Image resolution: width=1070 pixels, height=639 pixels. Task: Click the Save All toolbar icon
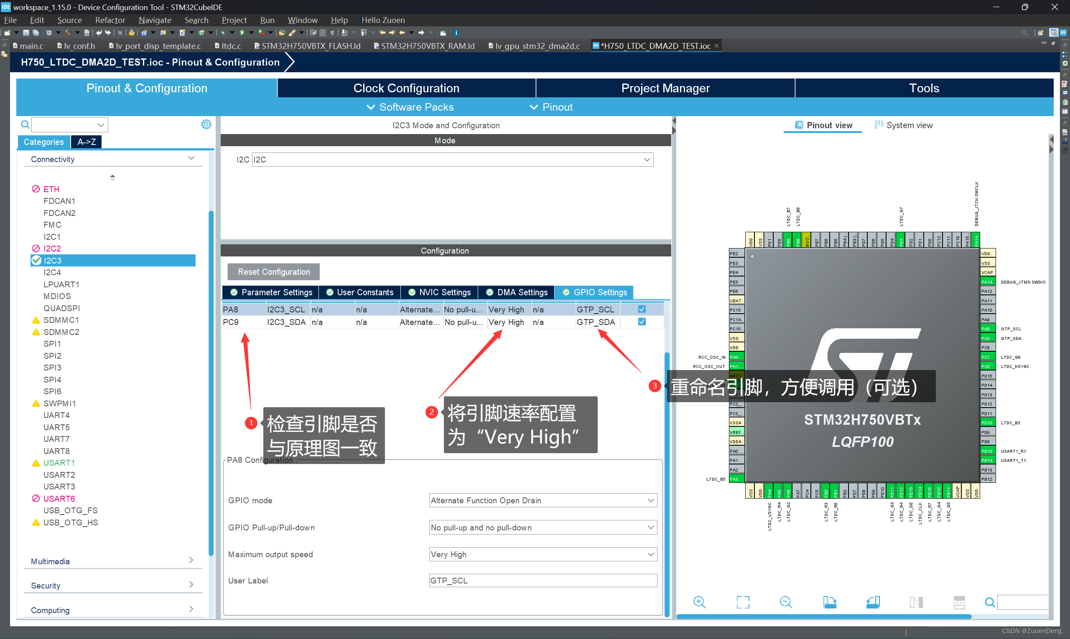click(36, 33)
